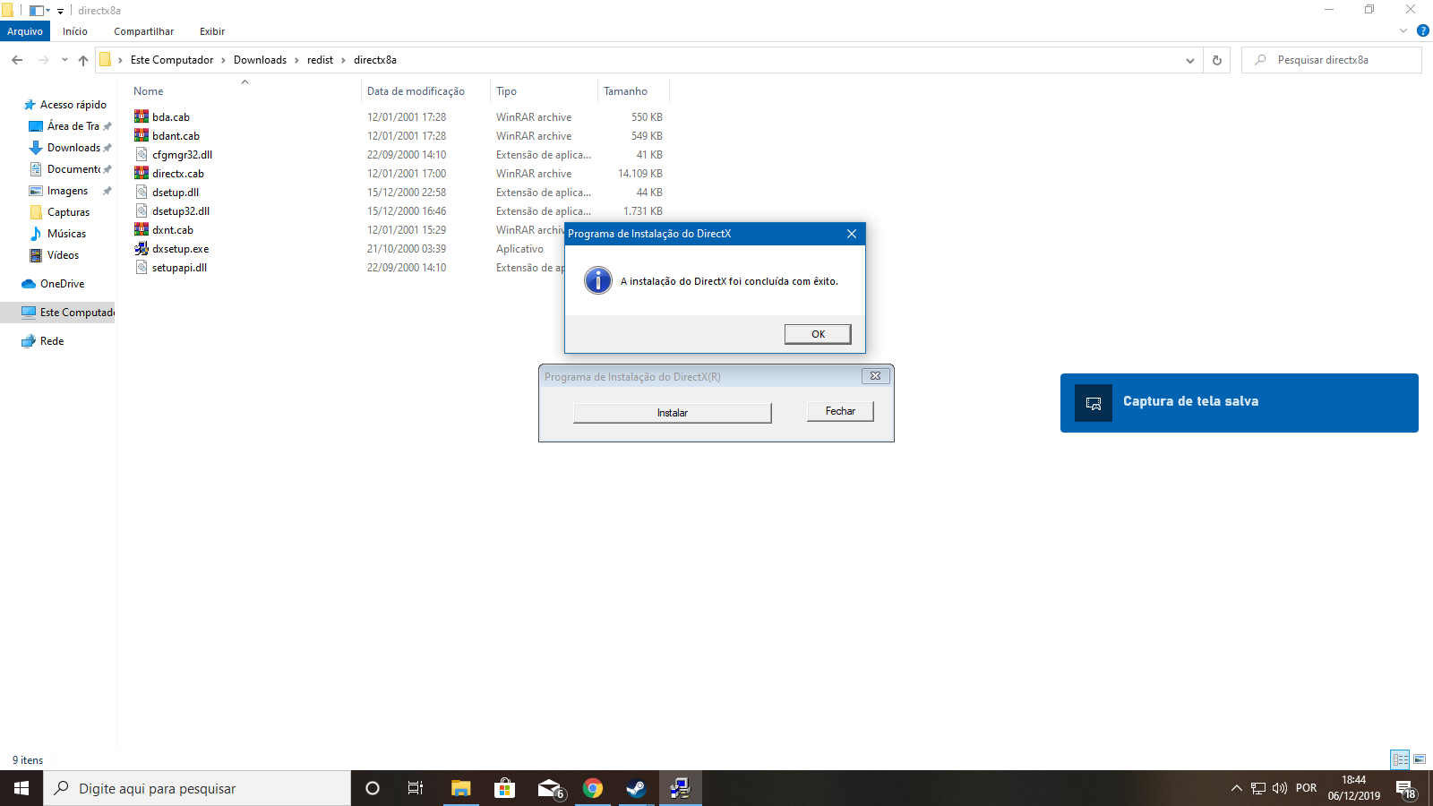Switch to large icons view in status bar
Image resolution: width=1433 pixels, height=806 pixels.
coord(1420,759)
